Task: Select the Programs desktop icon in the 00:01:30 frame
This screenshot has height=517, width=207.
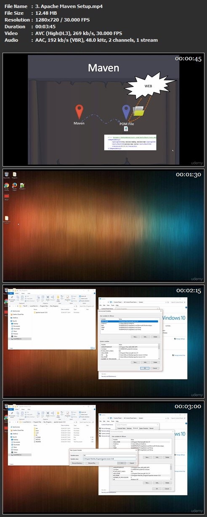Action: (x=15, y=174)
